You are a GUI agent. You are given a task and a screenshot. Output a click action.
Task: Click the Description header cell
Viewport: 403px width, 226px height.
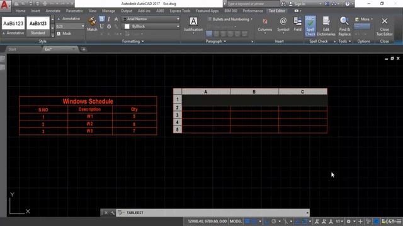tap(89, 109)
